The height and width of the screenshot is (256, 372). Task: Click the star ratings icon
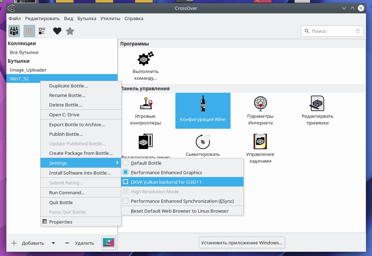click(x=70, y=31)
